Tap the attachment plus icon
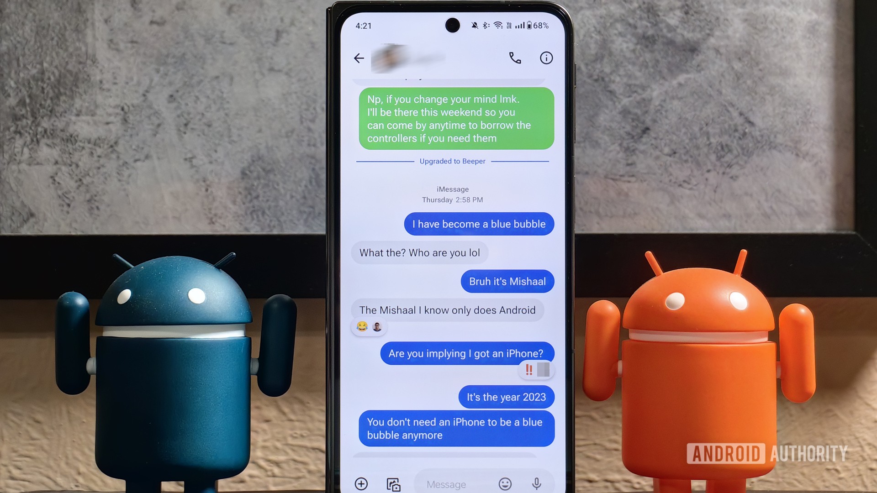Screen dimensions: 877x493 [363, 484]
